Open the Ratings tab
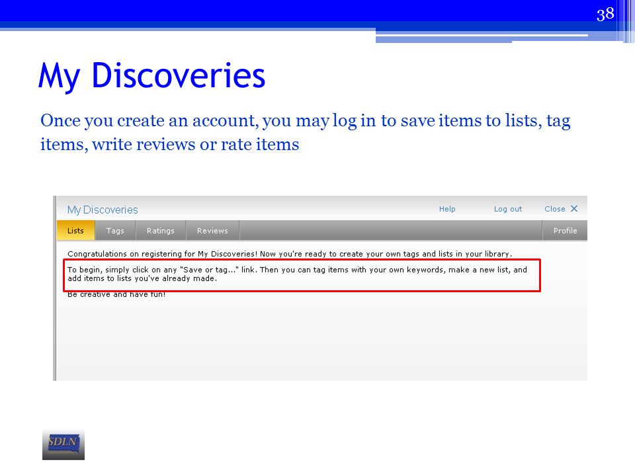Screen dimensions: 635x476 coord(160,231)
